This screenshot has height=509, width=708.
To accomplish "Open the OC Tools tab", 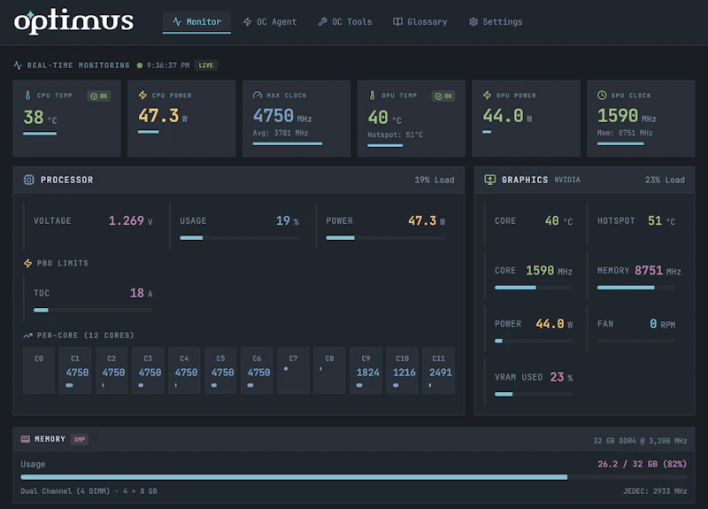I will 345,21.
